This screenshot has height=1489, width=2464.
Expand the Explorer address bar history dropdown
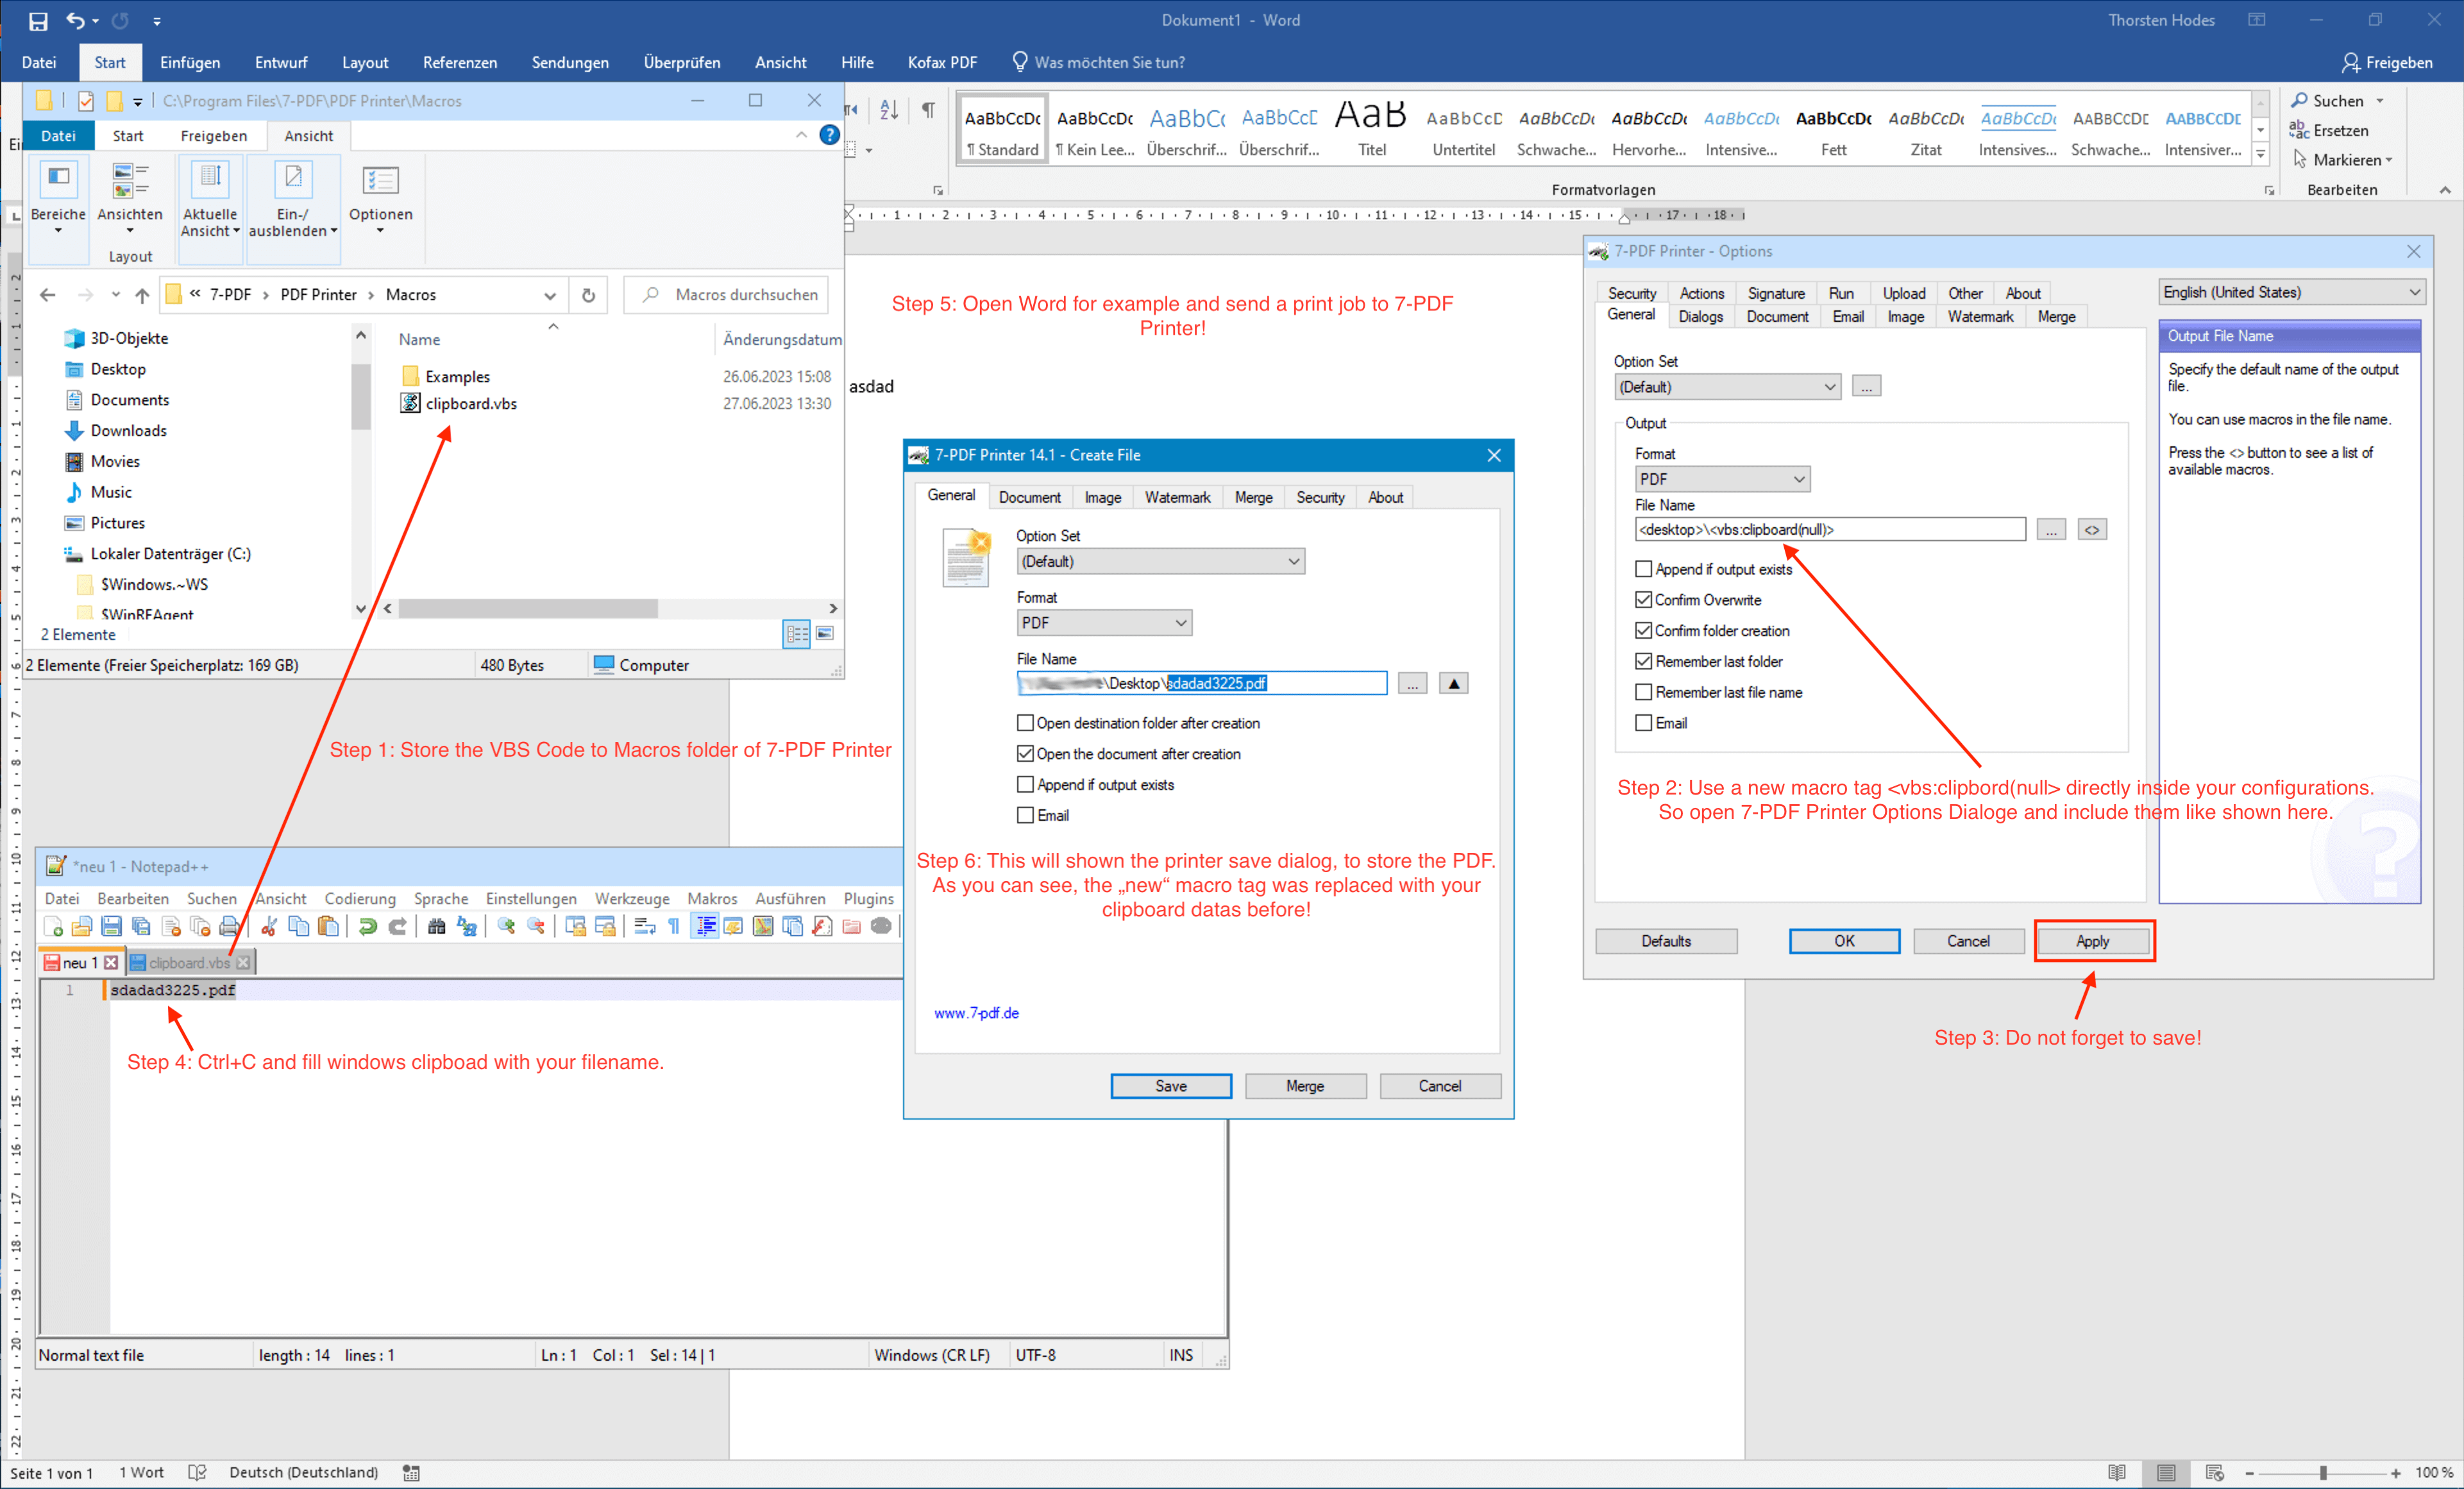click(550, 295)
